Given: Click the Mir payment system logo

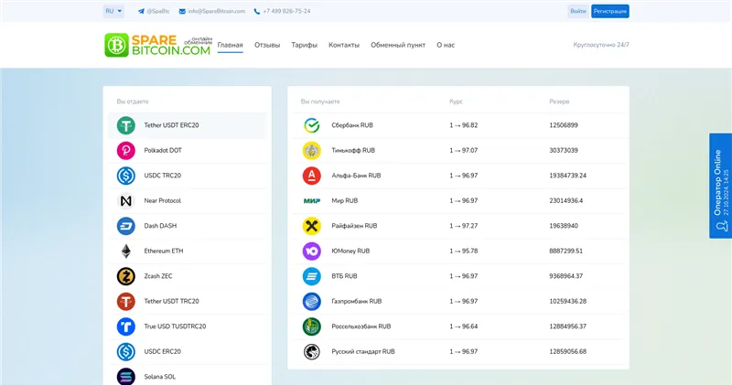Looking at the screenshot, I should [312, 201].
